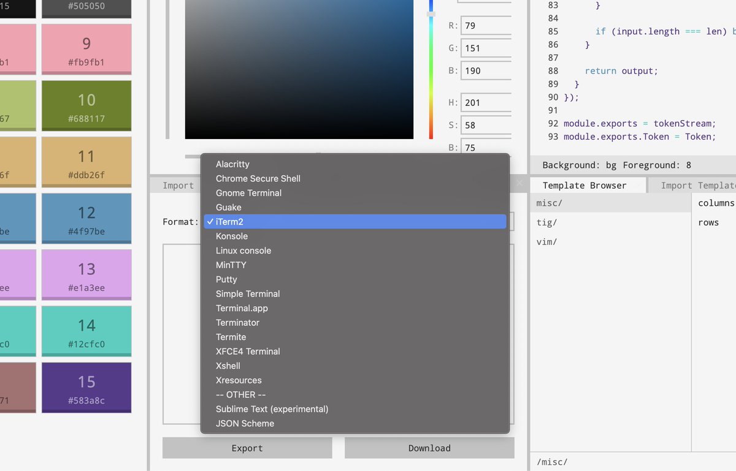
Task: Click the Download button
Action: [429, 448]
